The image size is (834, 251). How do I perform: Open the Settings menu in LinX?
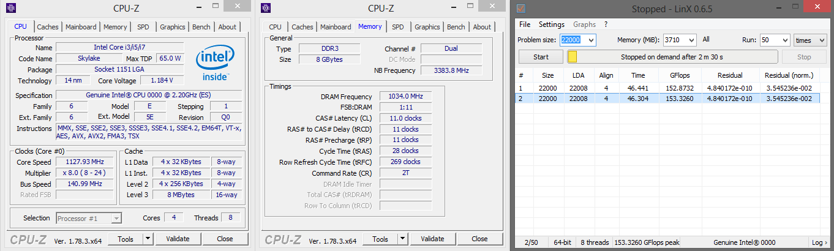click(x=552, y=24)
